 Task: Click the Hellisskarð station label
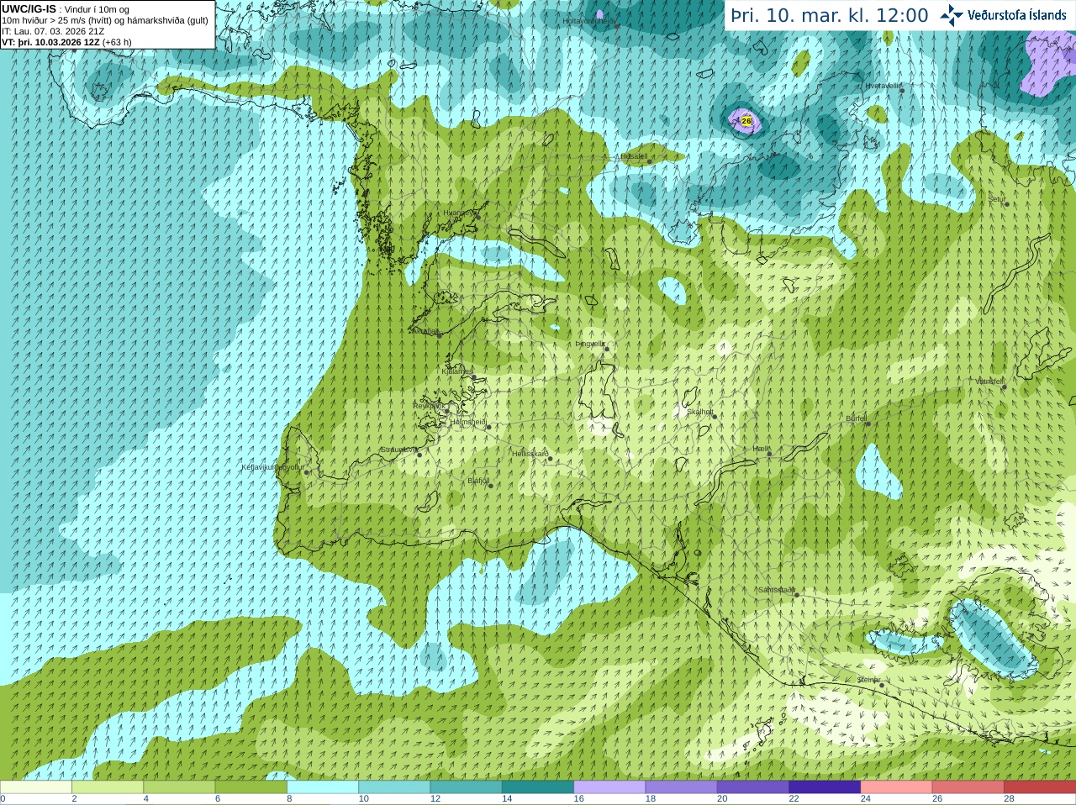point(530,454)
